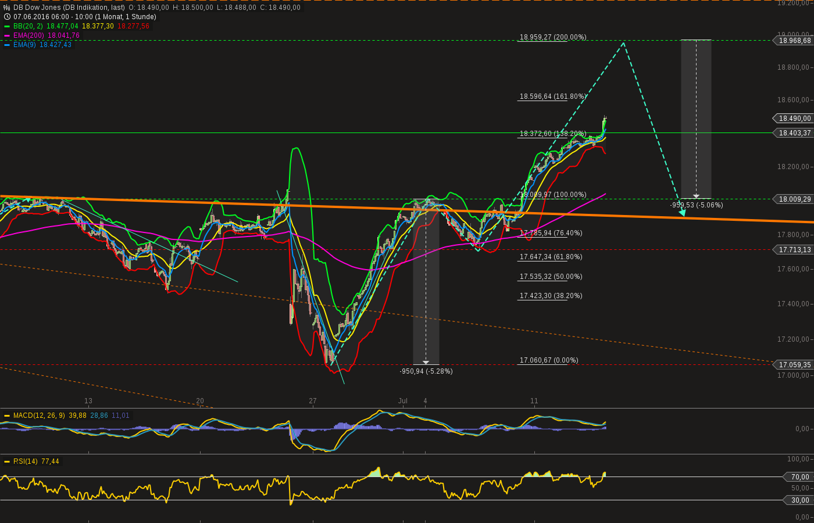Click the 18.596,64 (161.80%) Fibonacci label
Image resolution: width=814 pixels, height=523 pixels.
(x=553, y=96)
